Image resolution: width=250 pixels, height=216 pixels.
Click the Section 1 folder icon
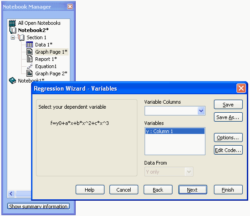coord(21,37)
